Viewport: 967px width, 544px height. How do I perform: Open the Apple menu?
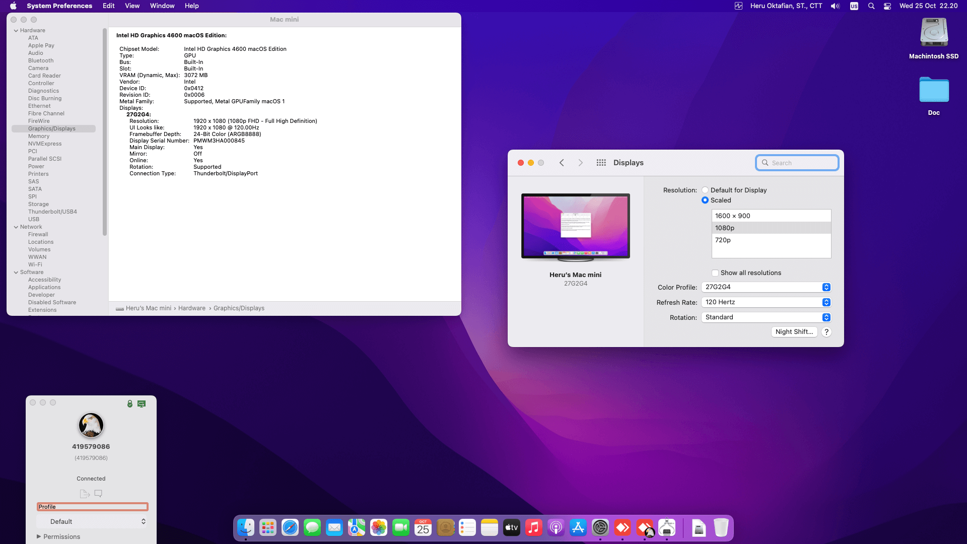tap(14, 6)
